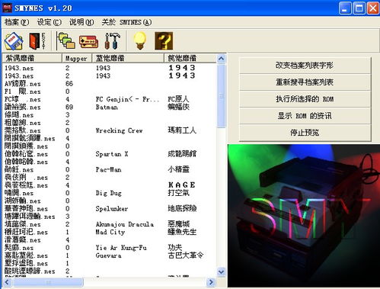The height and width of the screenshot is (289, 380).
Task: Select the first 1943.nes row
Action: pos(109,68)
